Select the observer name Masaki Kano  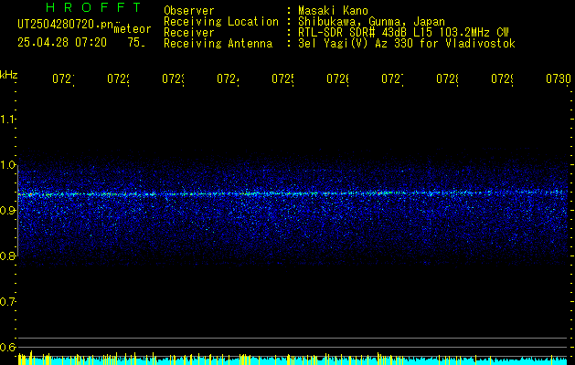pyautogui.click(x=333, y=11)
